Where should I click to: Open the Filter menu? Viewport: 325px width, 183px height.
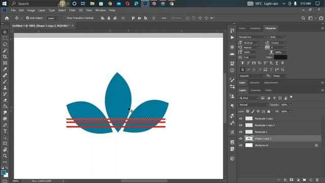pyautogui.click(x=72, y=10)
